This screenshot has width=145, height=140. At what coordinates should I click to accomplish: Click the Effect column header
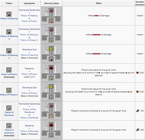point(99,3)
